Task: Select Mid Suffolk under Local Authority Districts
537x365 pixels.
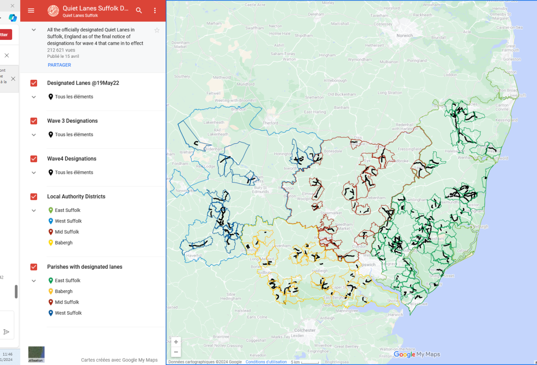Action: pos(67,232)
